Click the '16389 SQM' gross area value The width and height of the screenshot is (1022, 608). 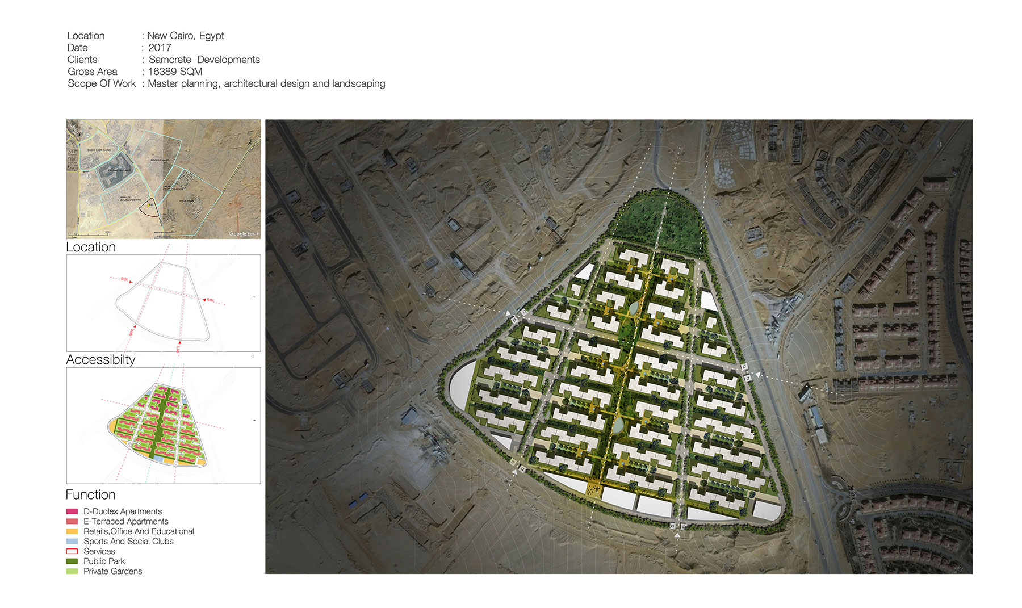pos(175,72)
